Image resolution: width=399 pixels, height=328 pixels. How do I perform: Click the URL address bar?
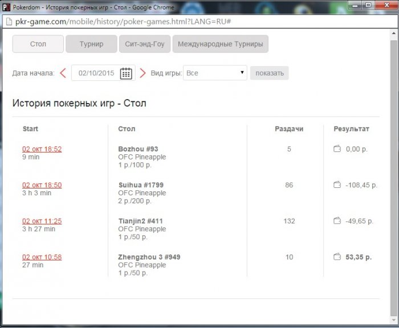tap(199, 22)
